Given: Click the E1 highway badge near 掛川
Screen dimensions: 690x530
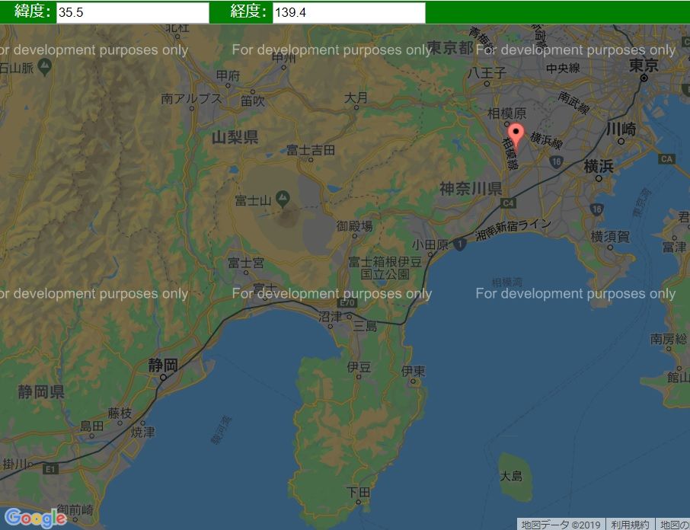Looking at the screenshot, I should click(50, 469).
